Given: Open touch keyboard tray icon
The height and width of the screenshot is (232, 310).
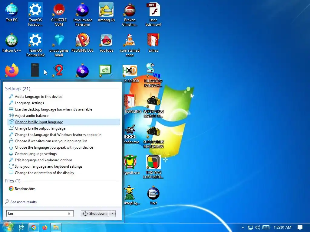Looking at the screenshot, I should [266, 227].
